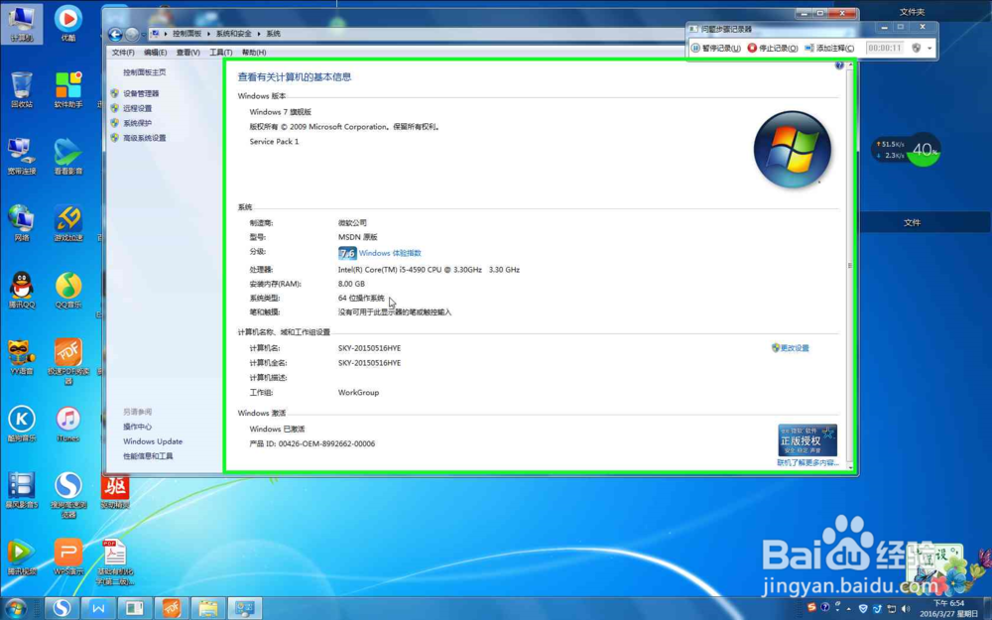Open the 编辑(E) menu

tap(155, 53)
